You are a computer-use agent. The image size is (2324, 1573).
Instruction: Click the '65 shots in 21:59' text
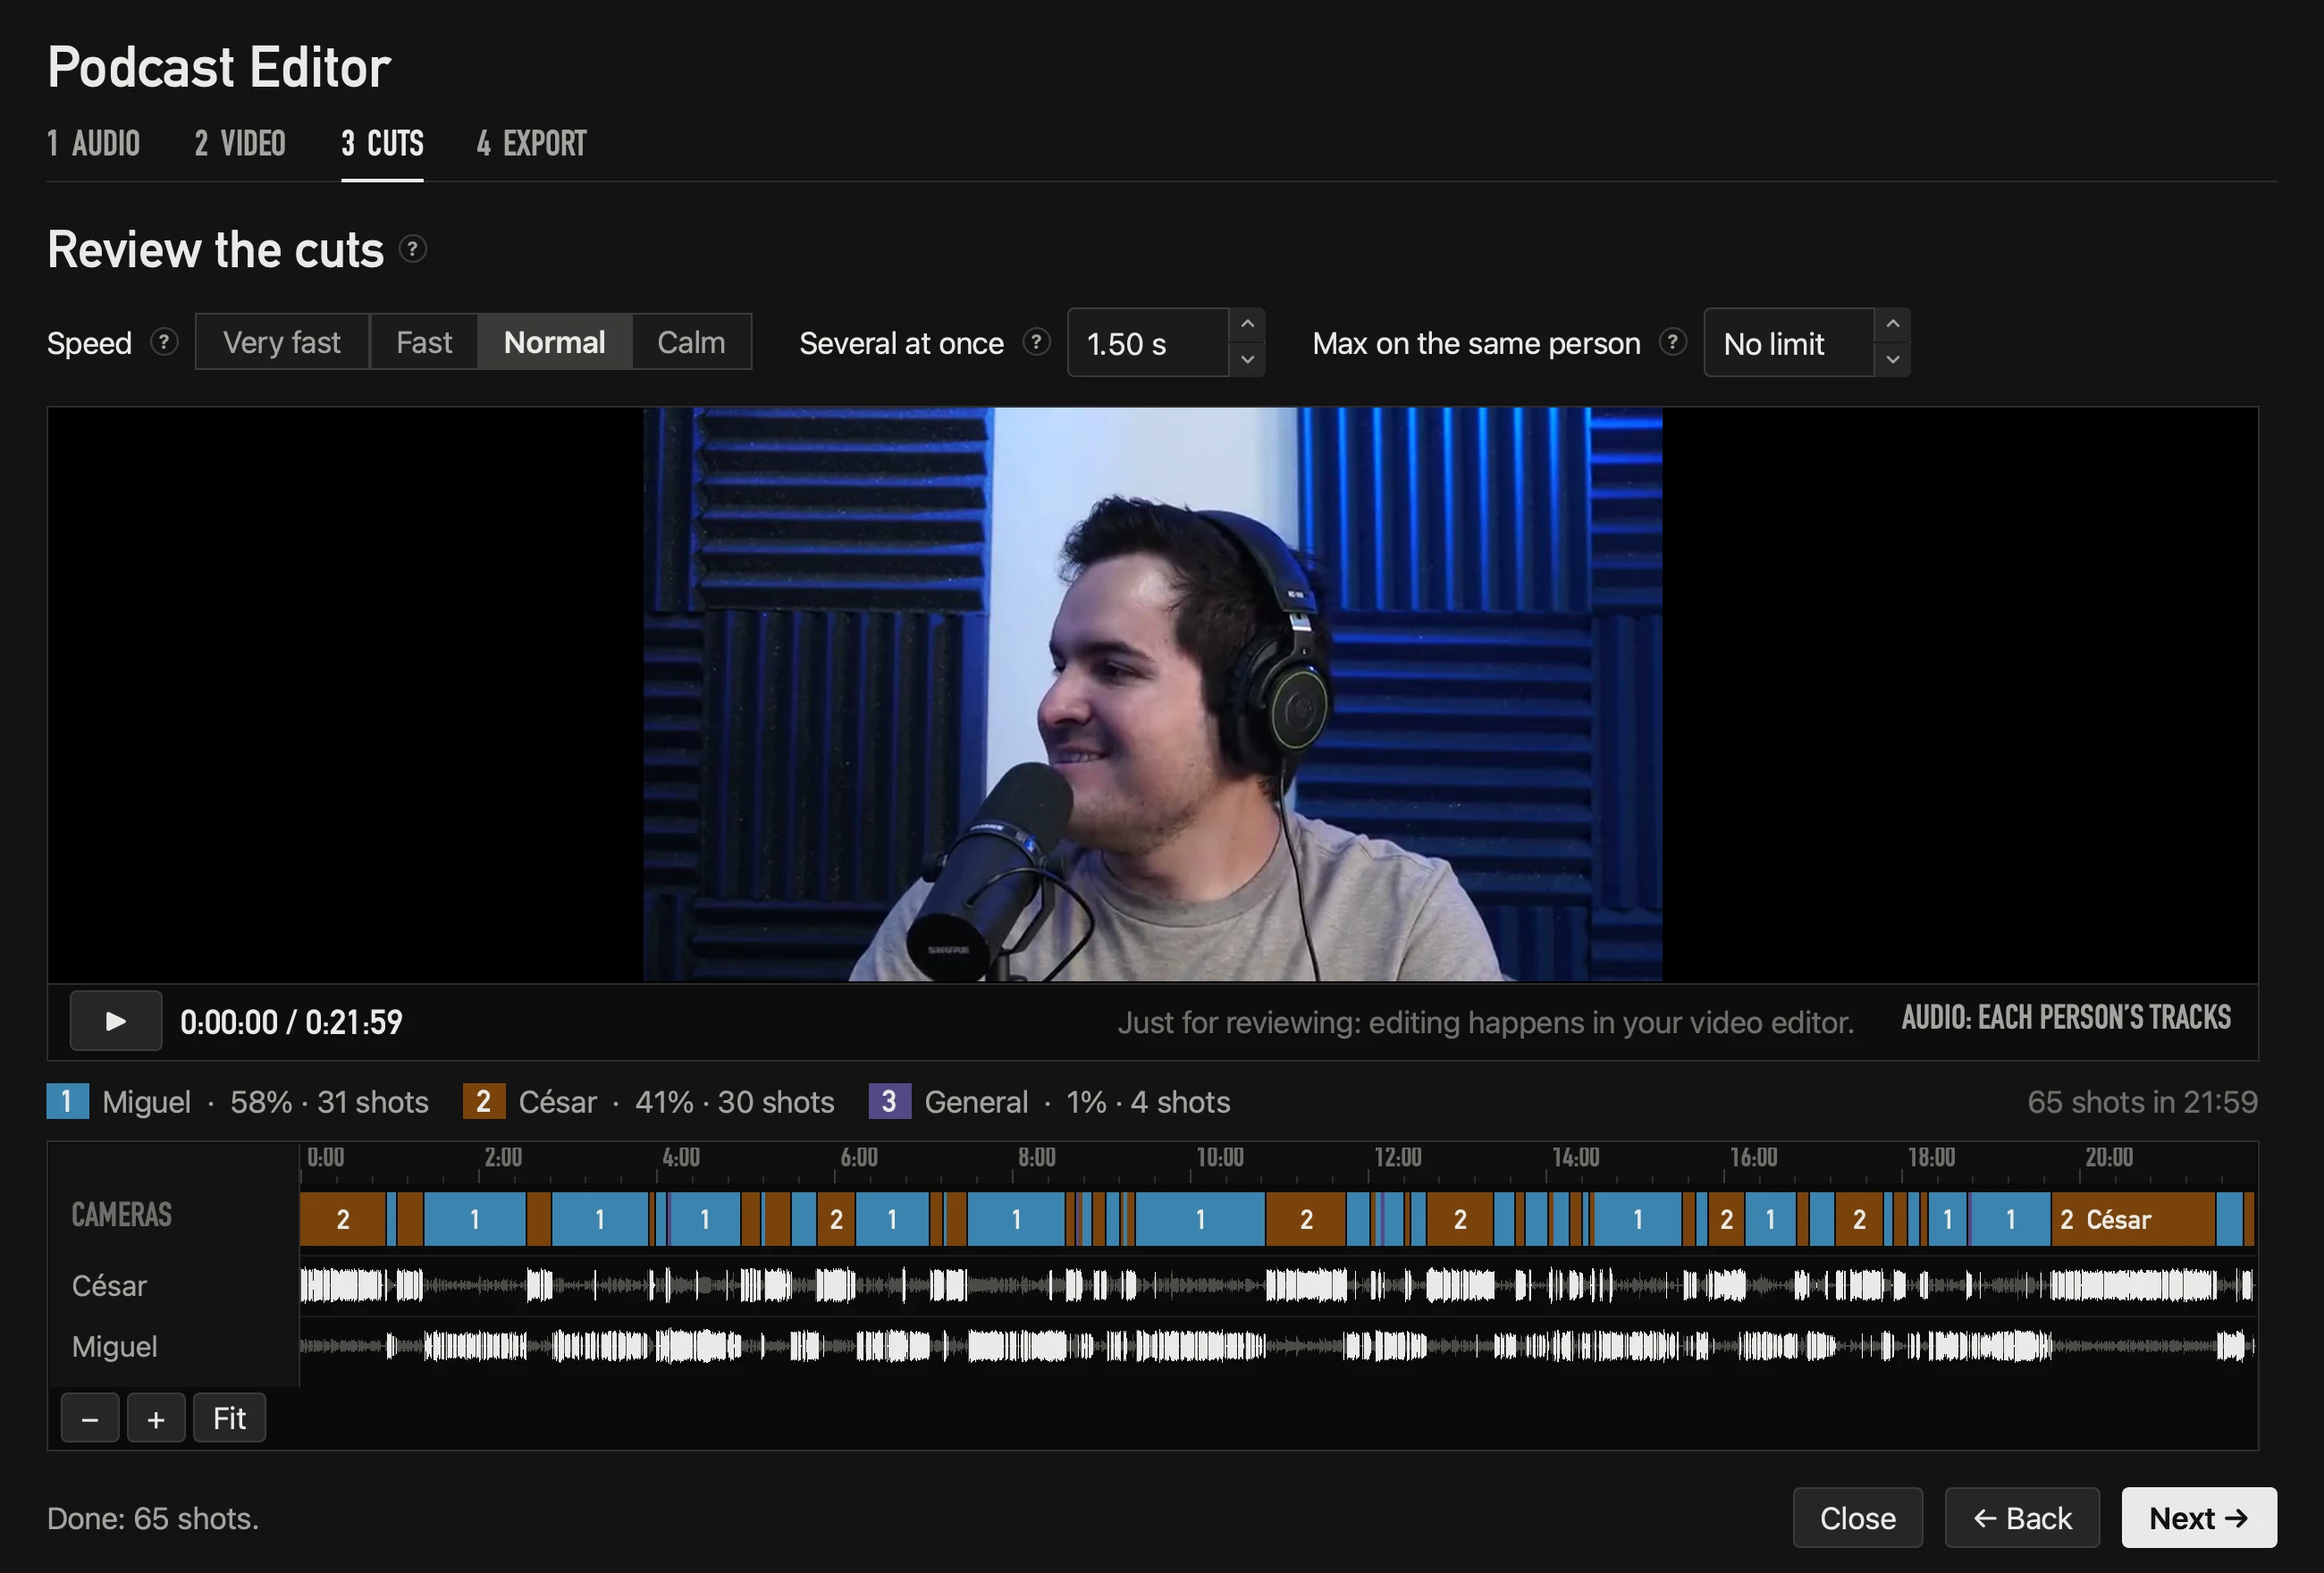pos(2142,1101)
